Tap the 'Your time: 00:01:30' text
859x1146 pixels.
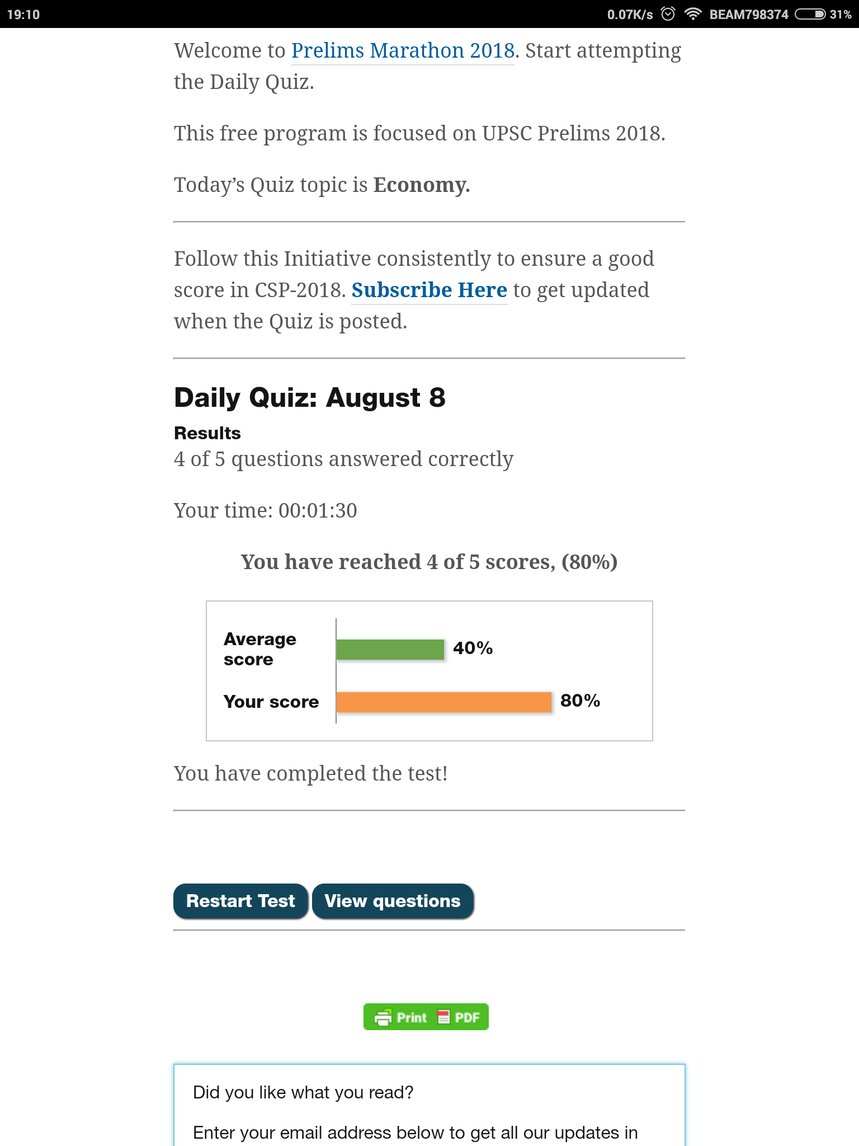266,510
